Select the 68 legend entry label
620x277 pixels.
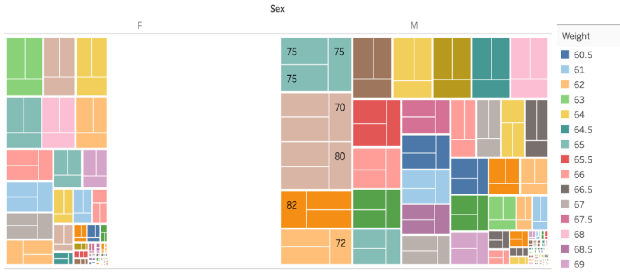[x=579, y=234]
